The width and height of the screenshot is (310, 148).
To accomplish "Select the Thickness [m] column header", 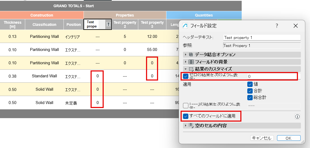I will (x=12, y=25).
